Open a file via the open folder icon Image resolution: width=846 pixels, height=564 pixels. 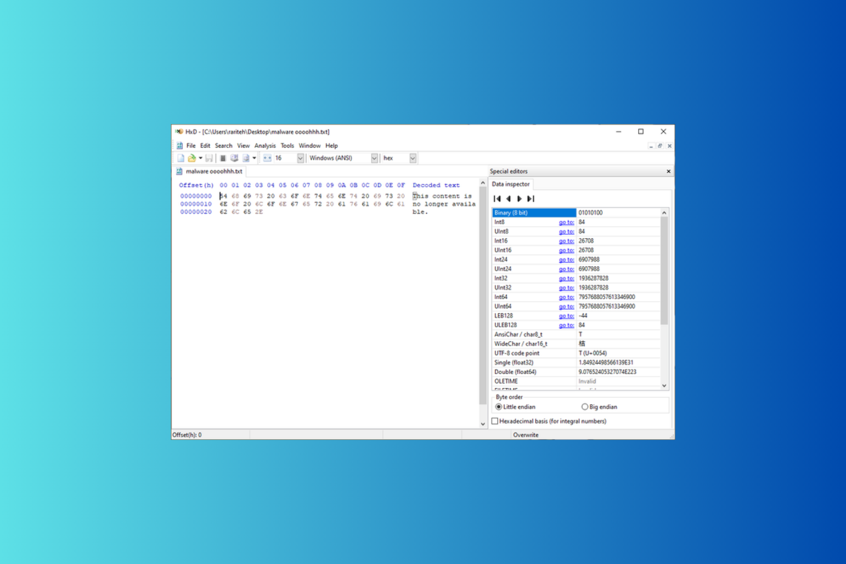pos(193,158)
